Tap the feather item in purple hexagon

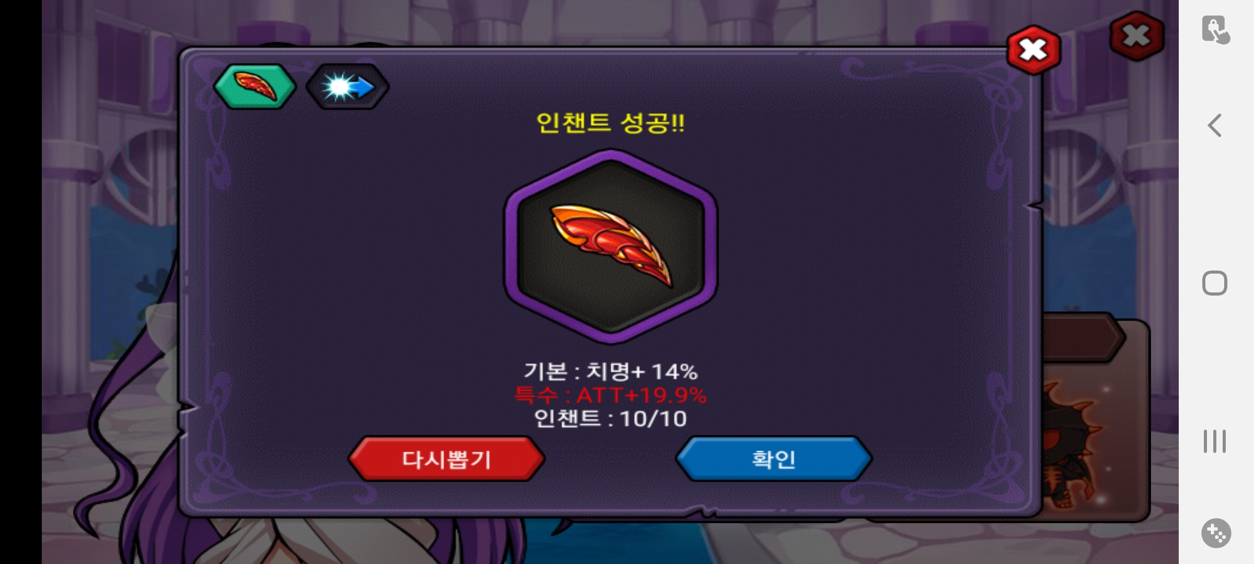point(610,246)
